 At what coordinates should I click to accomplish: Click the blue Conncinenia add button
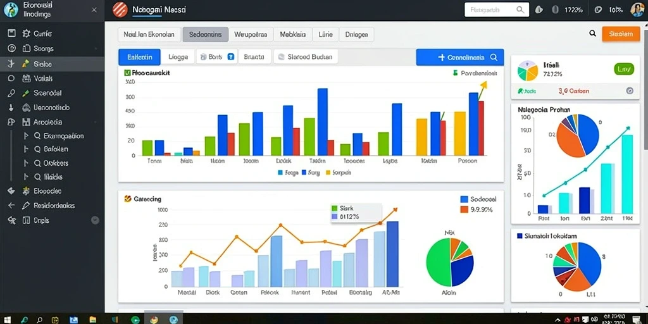coord(460,58)
